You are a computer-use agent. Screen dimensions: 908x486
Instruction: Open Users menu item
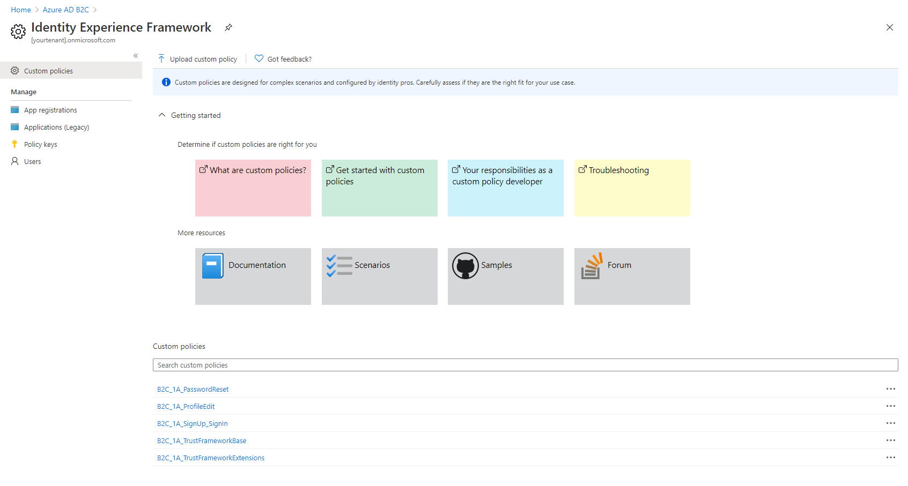[x=32, y=161]
